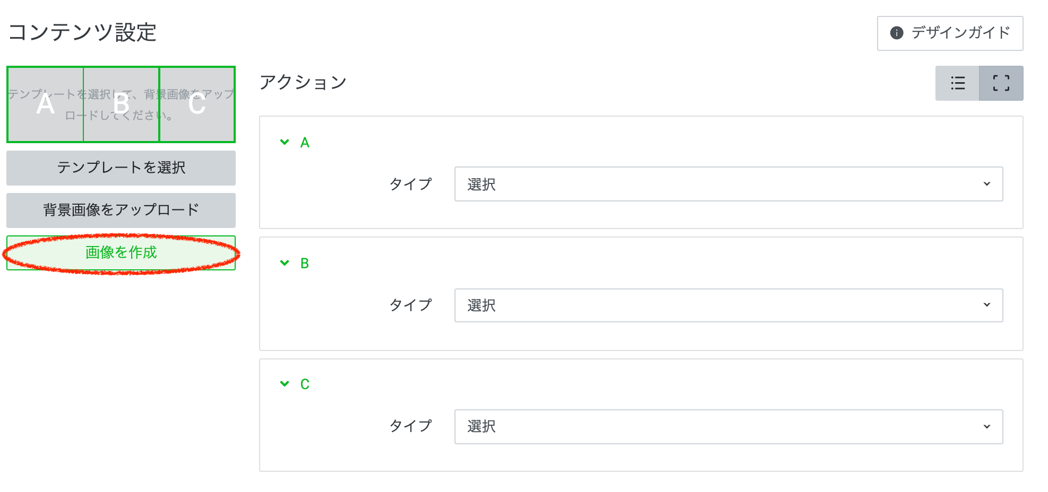This screenshot has width=1048, height=492.
Task: Collapse section B with green chevron
Action: pos(285,263)
